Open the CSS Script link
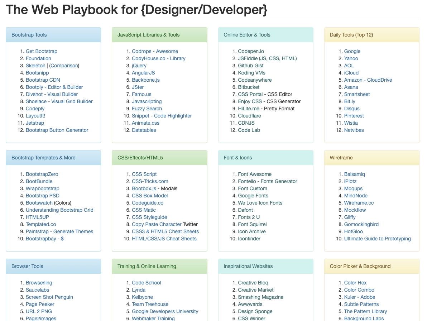This screenshot has height=321, width=427. pos(144,174)
